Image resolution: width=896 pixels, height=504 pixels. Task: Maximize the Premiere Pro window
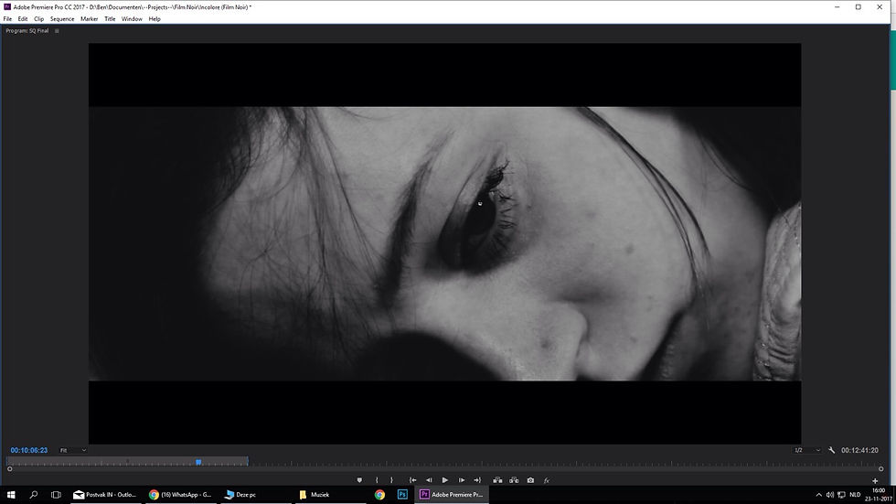tap(859, 6)
